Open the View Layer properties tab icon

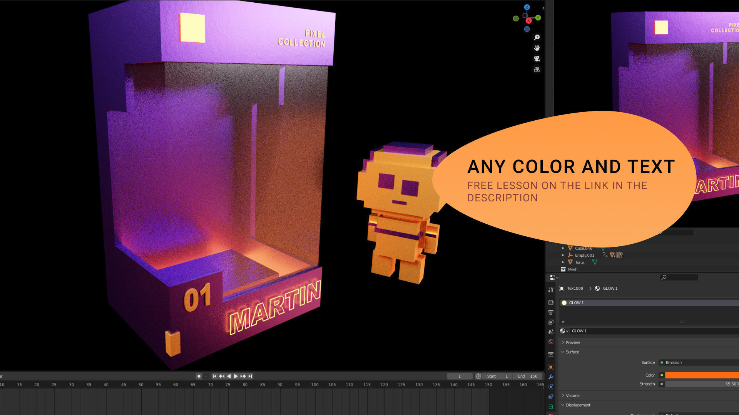point(551,322)
